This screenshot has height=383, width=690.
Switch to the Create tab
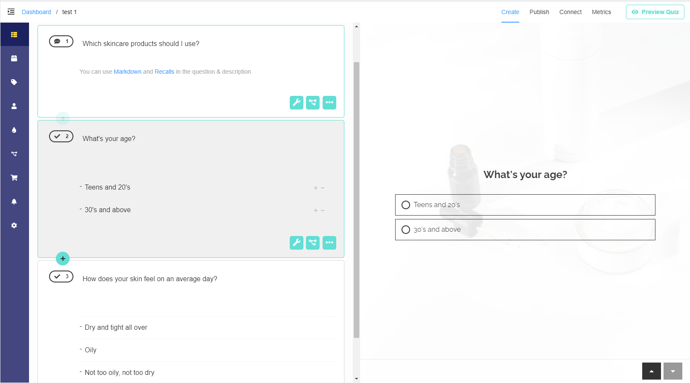click(x=510, y=12)
